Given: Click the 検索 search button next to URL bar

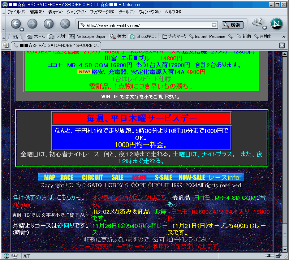Looking at the screenshot, I should coord(232,25).
